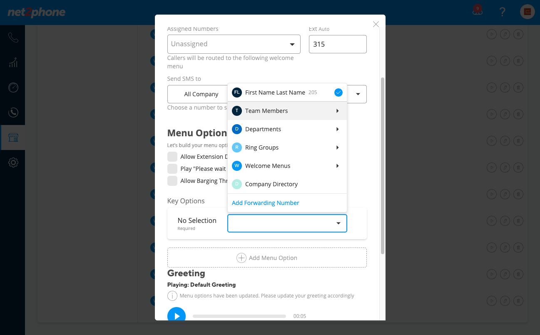Open the No Selection key option dropdown

pos(287,223)
